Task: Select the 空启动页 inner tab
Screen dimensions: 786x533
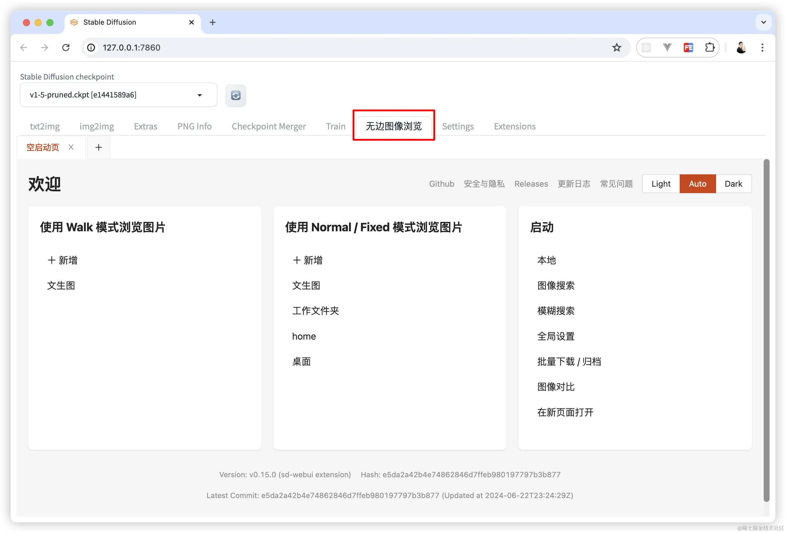Action: point(43,147)
